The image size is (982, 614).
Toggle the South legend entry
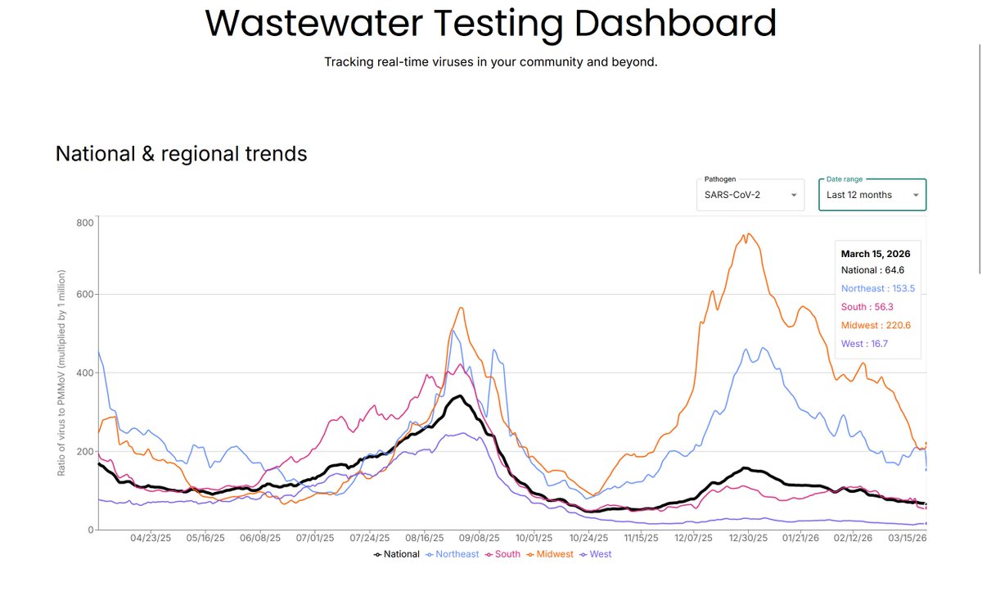(x=502, y=554)
